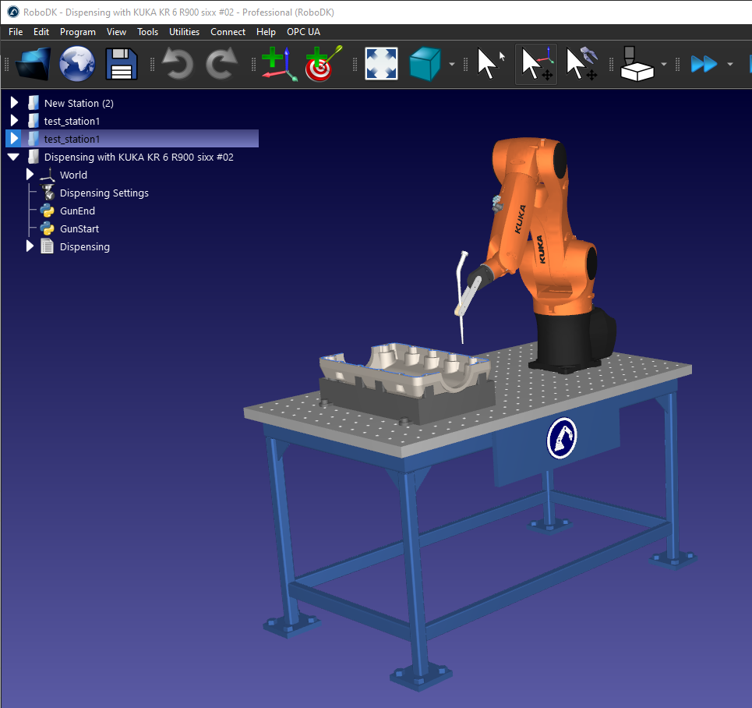Select Dispensing with KUKA KR 6 R900 station
Viewport: 752px width, 708px height.
139,157
